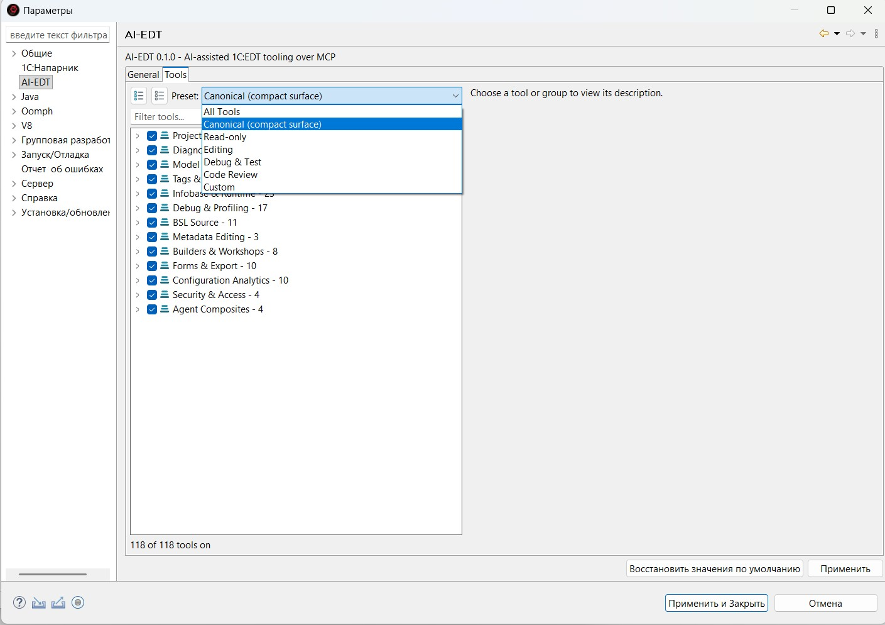885x625 pixels.
Task: Expand the Configuration Analytics group
Action: (x=138, y=280)
